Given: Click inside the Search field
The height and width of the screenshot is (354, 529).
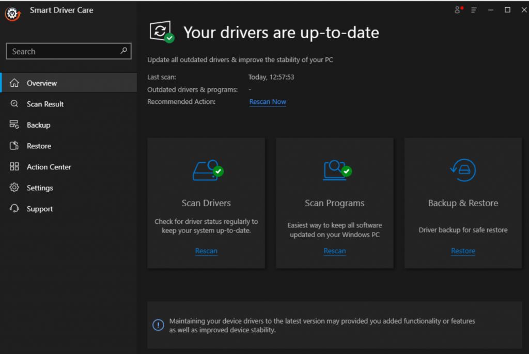Looking at the screenshot, I should pyautogui.click(x=69, y=51).
